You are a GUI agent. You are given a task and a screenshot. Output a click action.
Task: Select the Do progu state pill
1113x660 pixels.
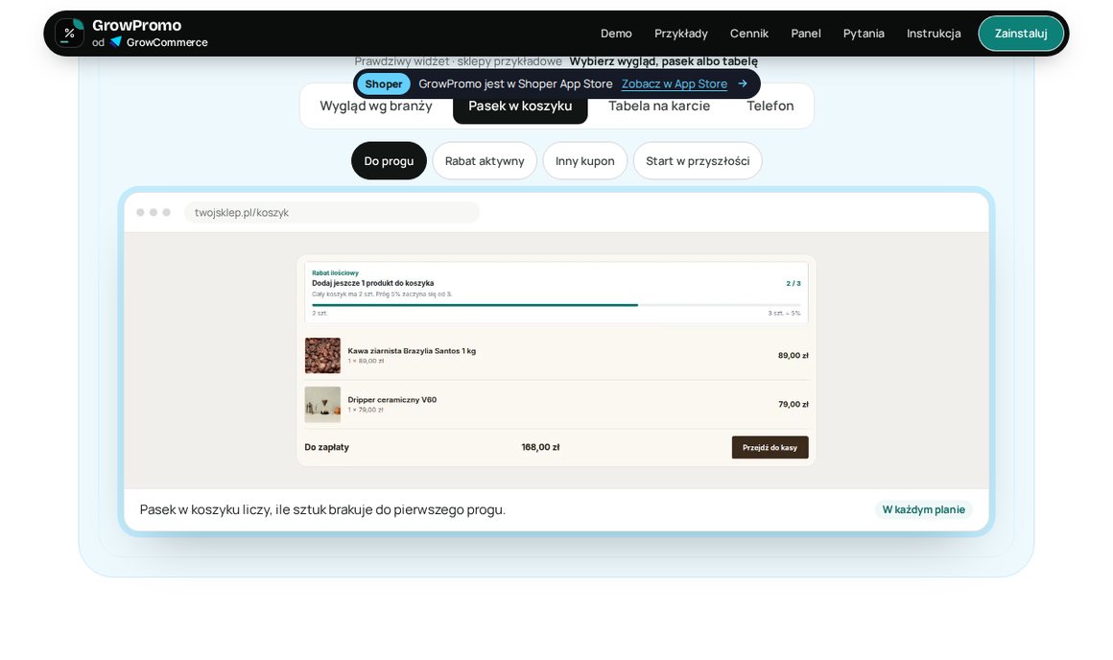coord(389,161)
